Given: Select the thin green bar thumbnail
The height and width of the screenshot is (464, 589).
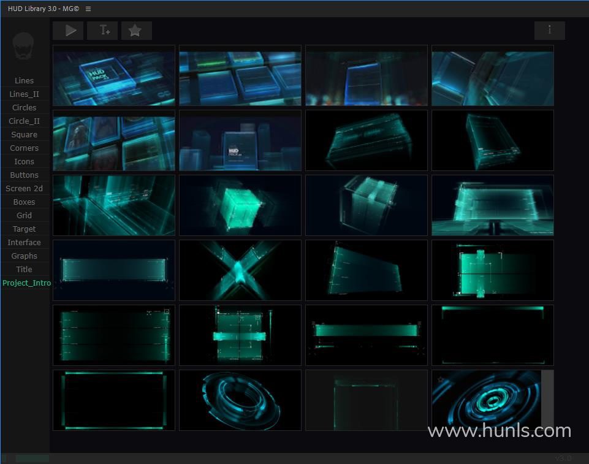Looking at the screenshot, I should (x=367, y=335).
